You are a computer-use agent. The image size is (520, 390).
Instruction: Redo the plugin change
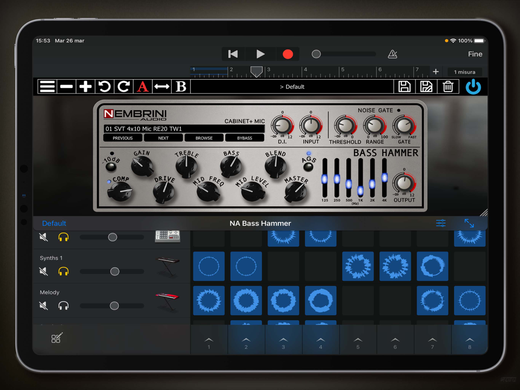pos(124,86)
